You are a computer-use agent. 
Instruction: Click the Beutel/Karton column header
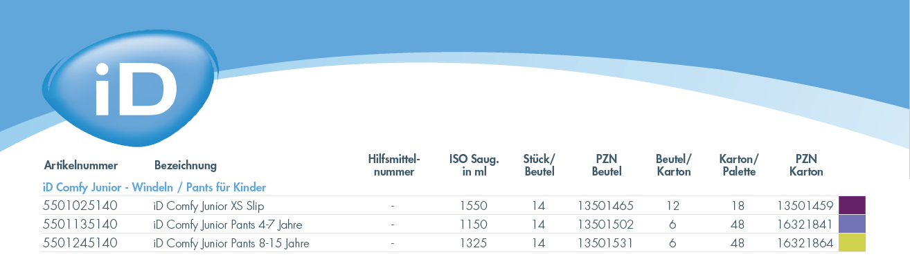click(674, 165)
